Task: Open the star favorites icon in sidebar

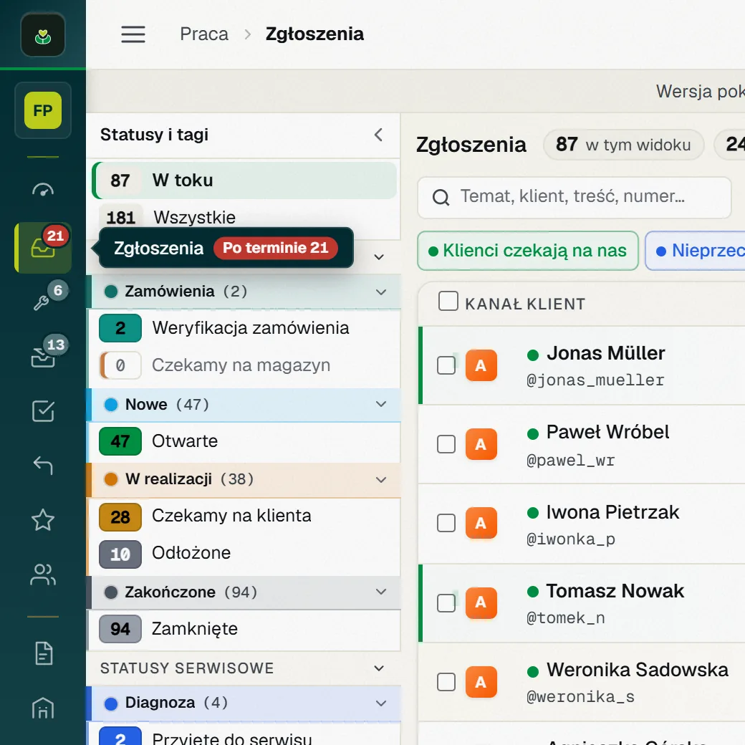Action: click(43, 520)
